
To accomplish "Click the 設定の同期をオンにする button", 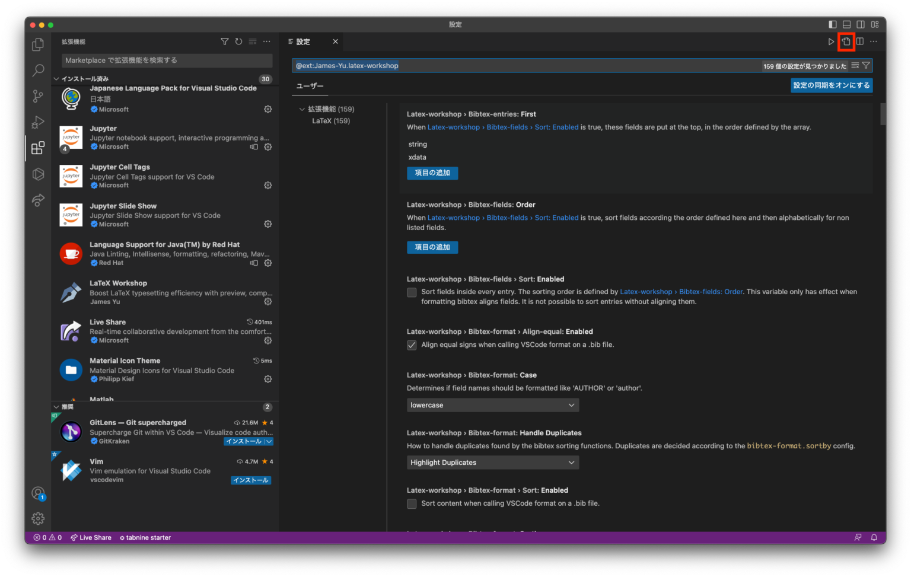I will [831, 85].
